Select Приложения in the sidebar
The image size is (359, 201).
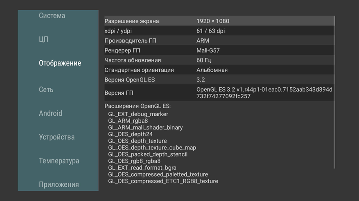pyautogui.click(x=59, y=185)
